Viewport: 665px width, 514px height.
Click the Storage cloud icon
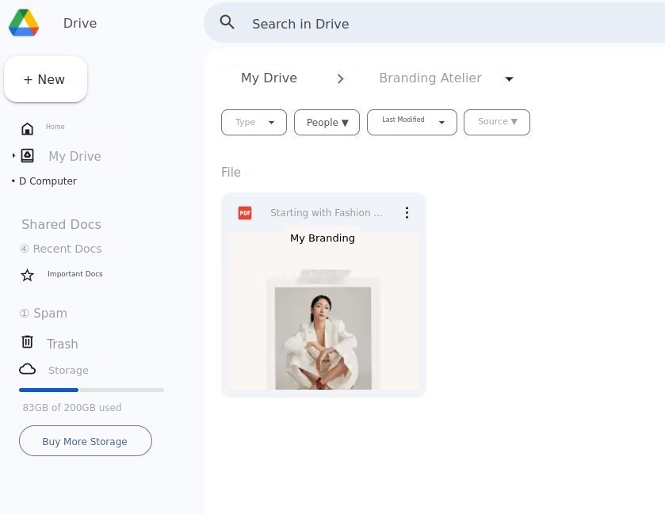[28, 369]
